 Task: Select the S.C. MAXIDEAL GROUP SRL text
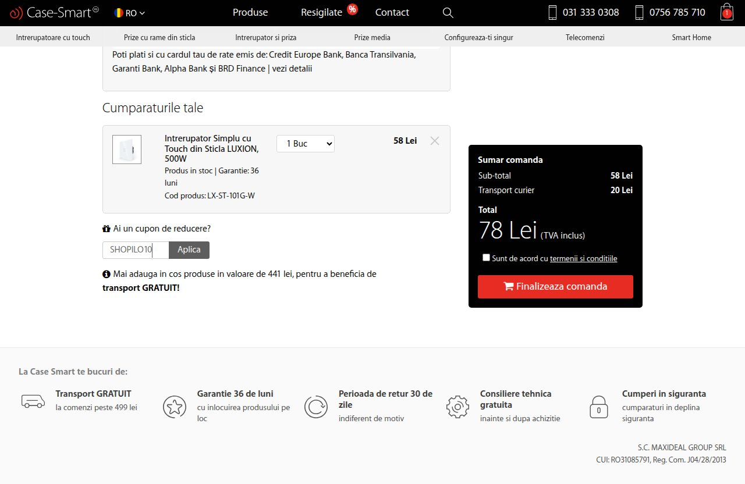coord(682,448)
